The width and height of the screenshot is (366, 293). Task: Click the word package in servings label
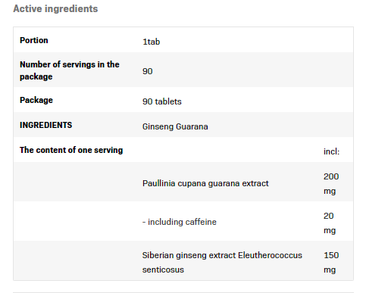36,76
